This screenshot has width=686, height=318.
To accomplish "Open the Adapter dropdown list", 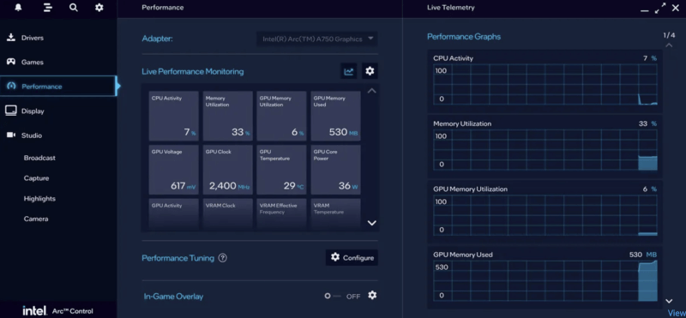I will 316,39.
